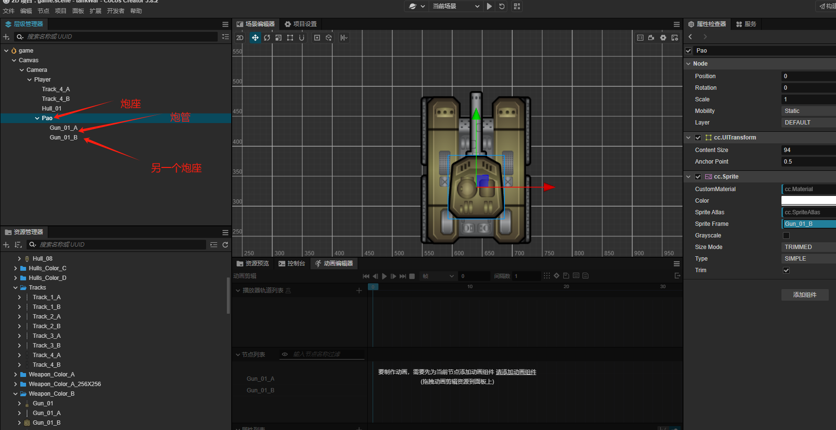Viewport: 836px width, 430px height.
Task: Open the white Color swatch picker
Action: coord(808,201)
